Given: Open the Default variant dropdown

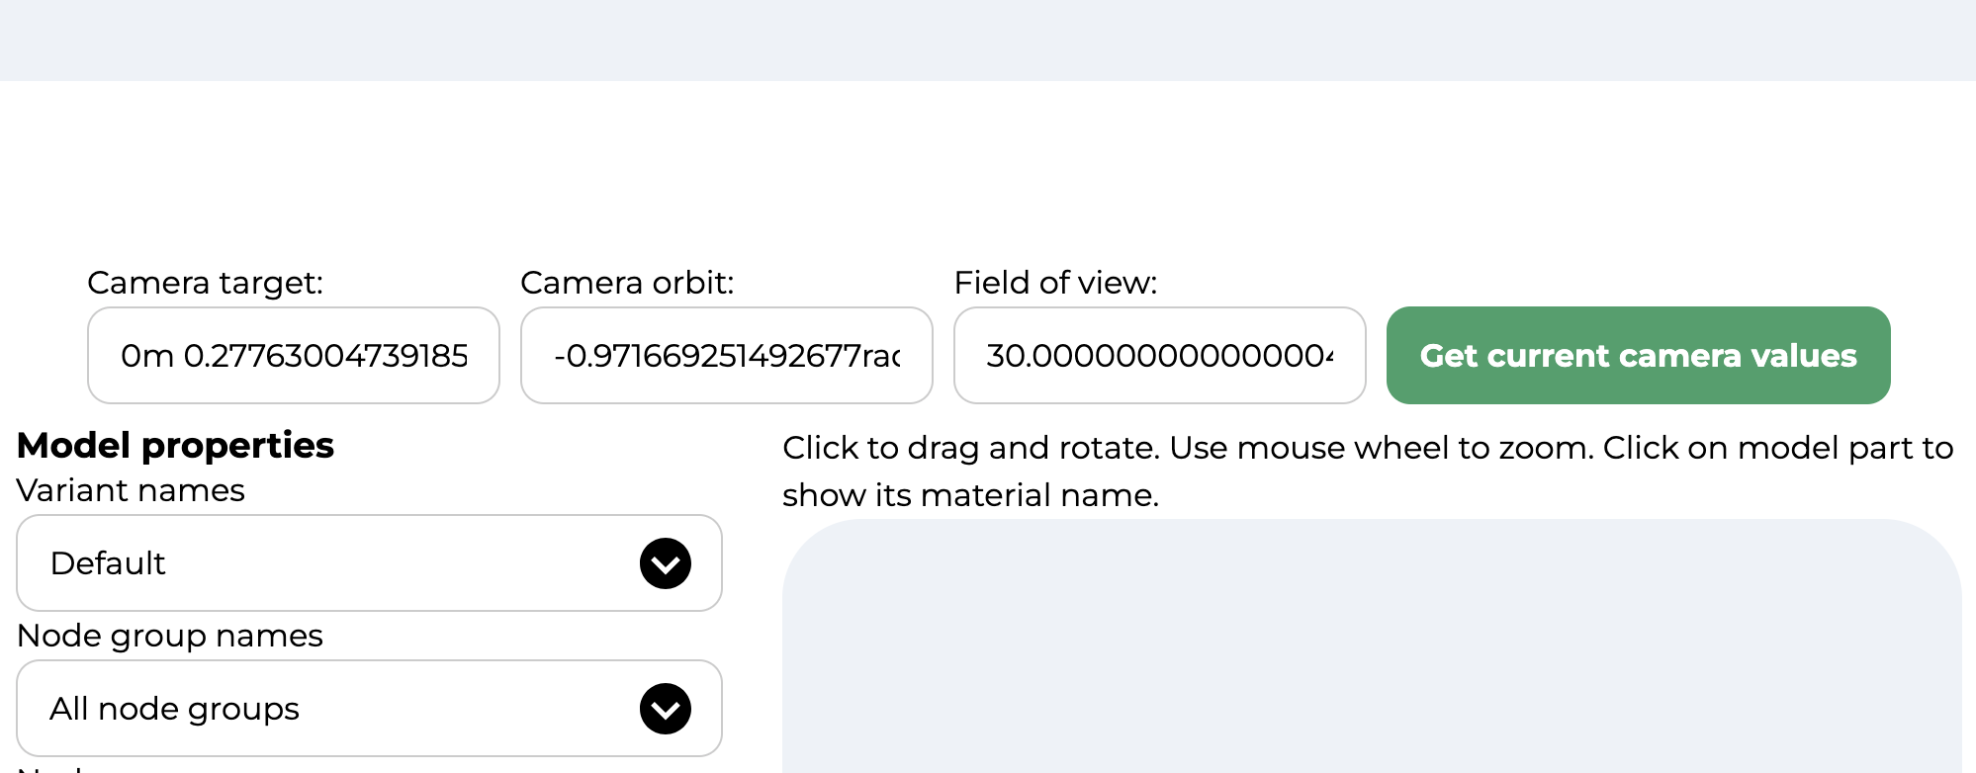Looking at the screenshot, I should coord(369,563).
